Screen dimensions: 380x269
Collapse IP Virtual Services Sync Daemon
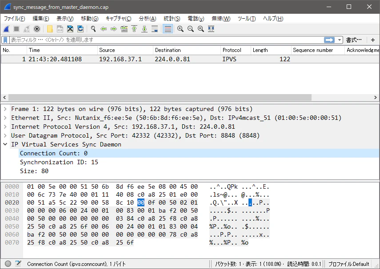[5, 145]
